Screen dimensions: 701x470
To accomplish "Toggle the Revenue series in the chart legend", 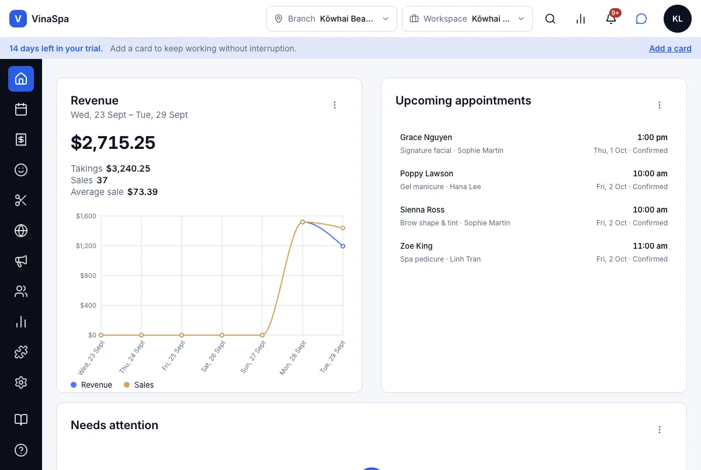I will click(91, 385).
